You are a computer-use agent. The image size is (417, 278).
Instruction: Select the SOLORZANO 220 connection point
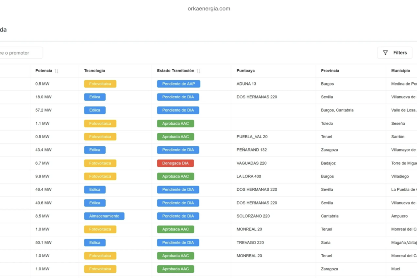click(253, 216)
